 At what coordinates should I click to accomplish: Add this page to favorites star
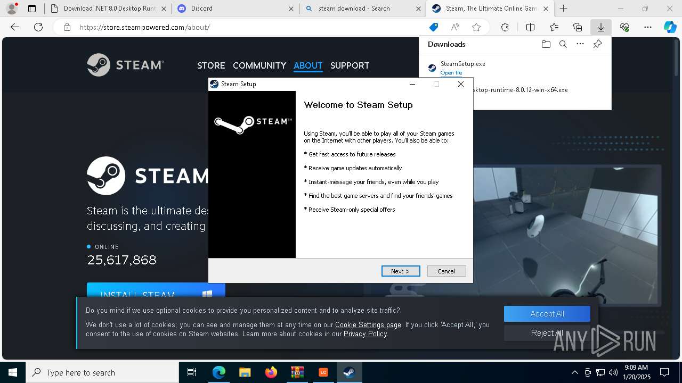[476, 27]
